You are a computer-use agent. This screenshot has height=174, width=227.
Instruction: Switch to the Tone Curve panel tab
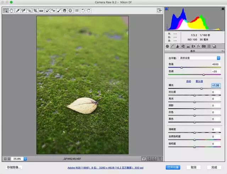(173, 46)
